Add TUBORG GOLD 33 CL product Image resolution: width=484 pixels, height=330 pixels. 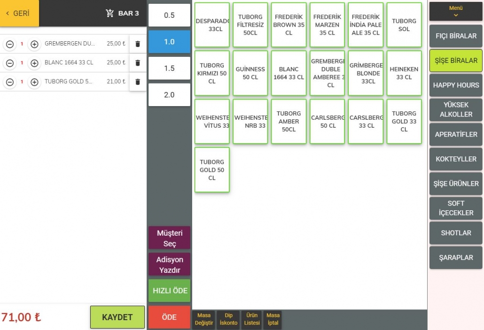coord(404,122)
